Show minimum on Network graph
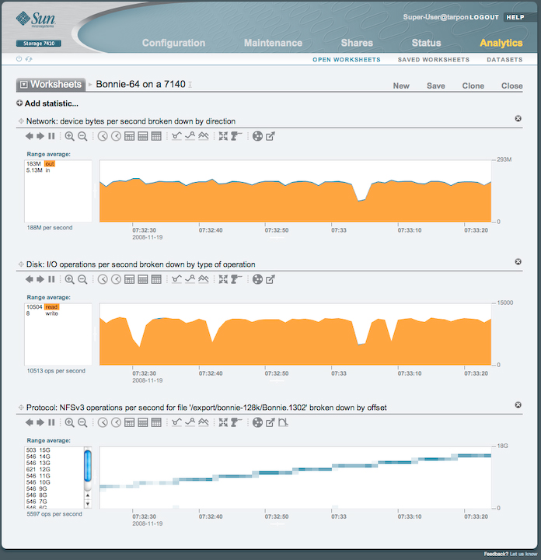 (x=177, y=136)
